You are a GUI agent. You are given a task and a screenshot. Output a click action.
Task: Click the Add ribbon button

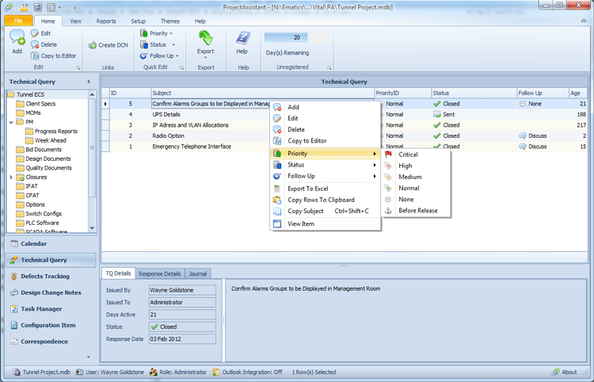point(17,41)
